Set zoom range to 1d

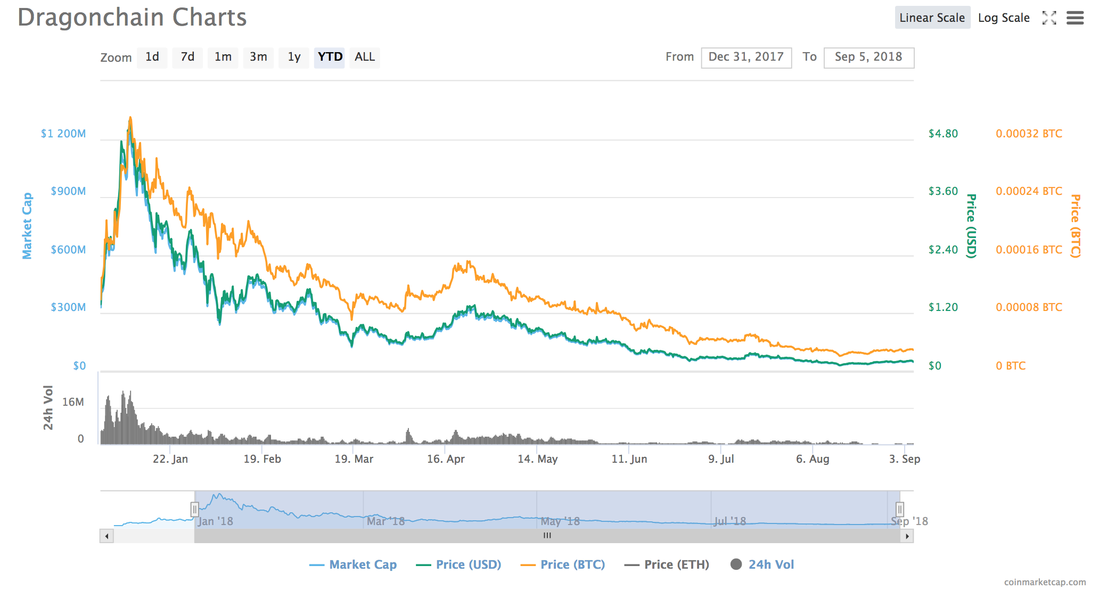point(152,57)
